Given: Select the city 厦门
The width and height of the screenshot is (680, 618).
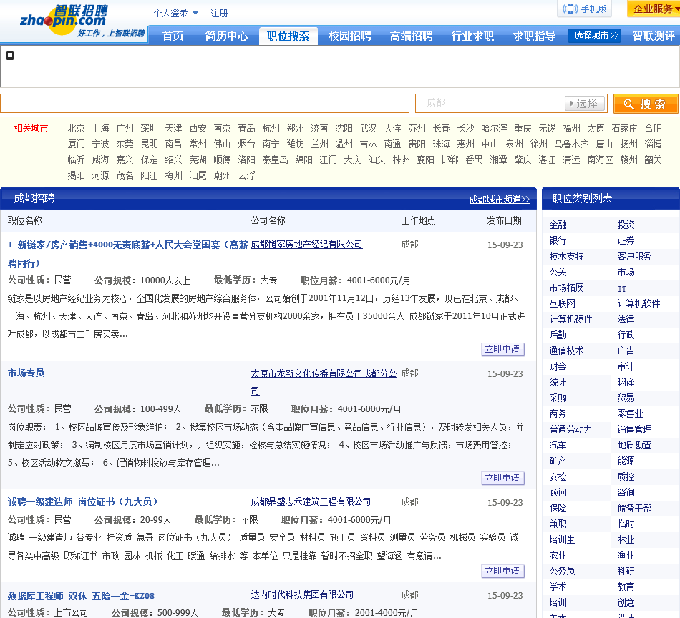Looking at the screenshot, I should point(76,144).
